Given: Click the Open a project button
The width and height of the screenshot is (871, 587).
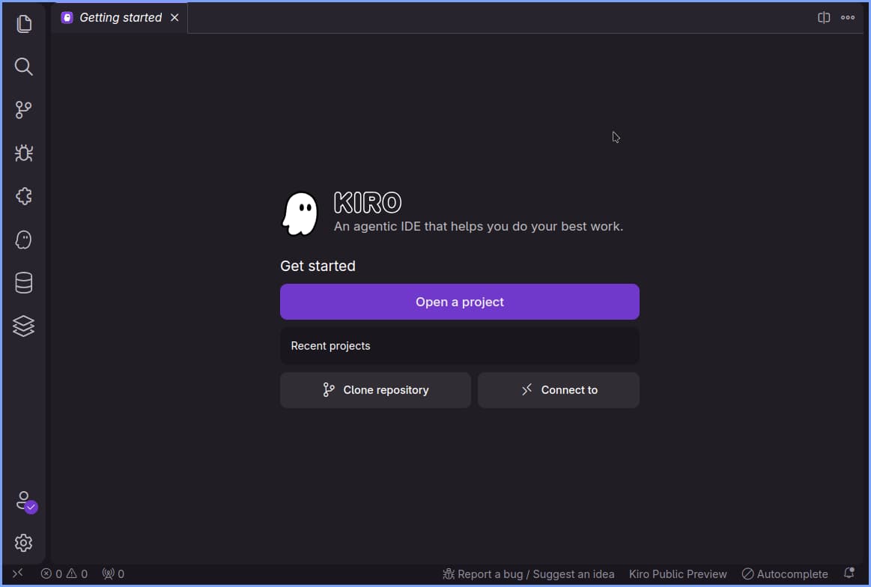Looking at the screenshot, I should (x=459, y=301).
